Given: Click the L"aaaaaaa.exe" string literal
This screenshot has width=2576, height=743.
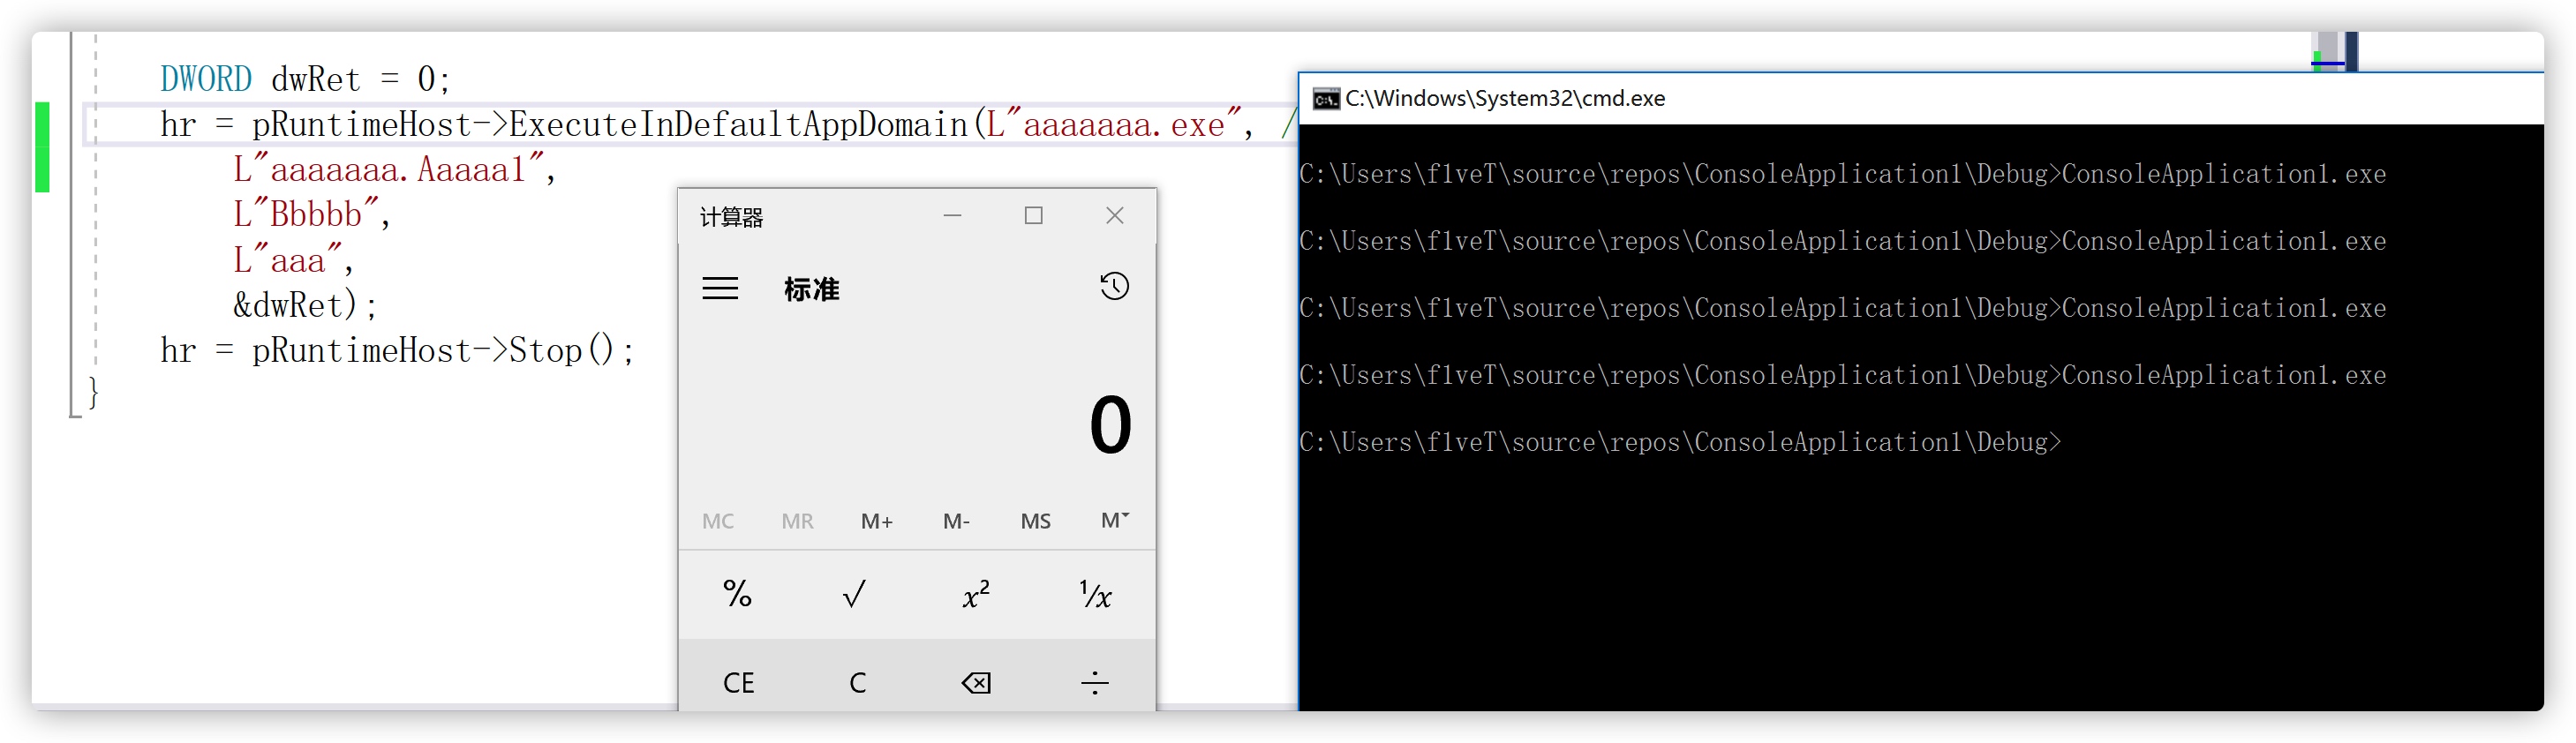Looking at the screenshot, I should coord(1113,124).
